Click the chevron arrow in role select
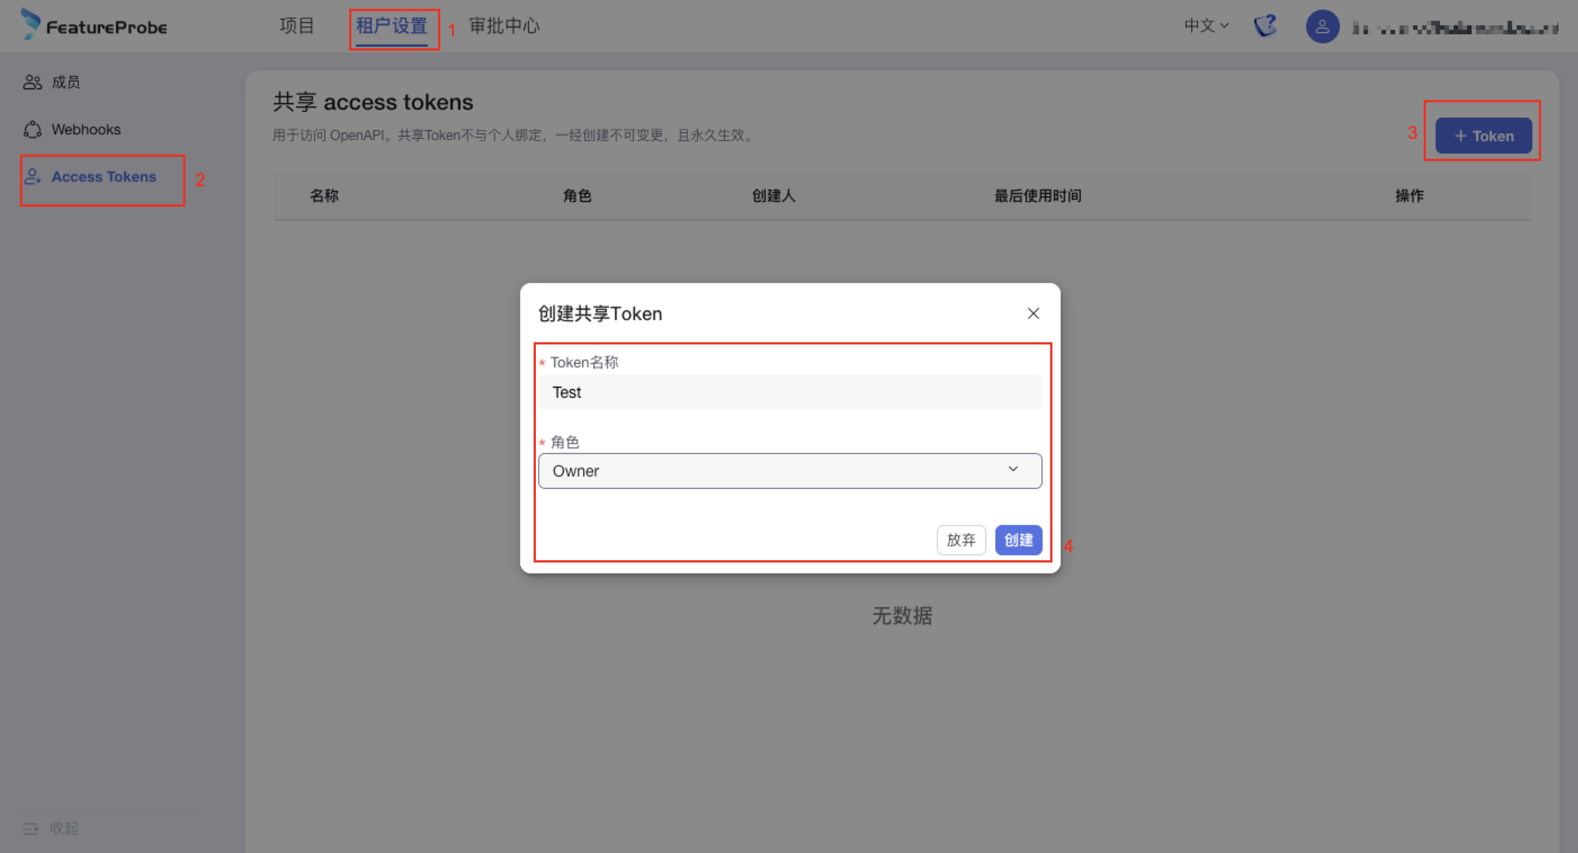Screen dimensions: 1578x853 [x=1013, y=469]
